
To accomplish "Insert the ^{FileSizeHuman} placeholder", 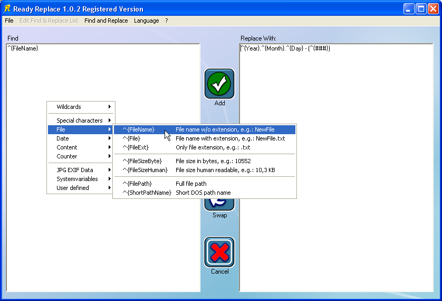I will [x=205, y=170].
